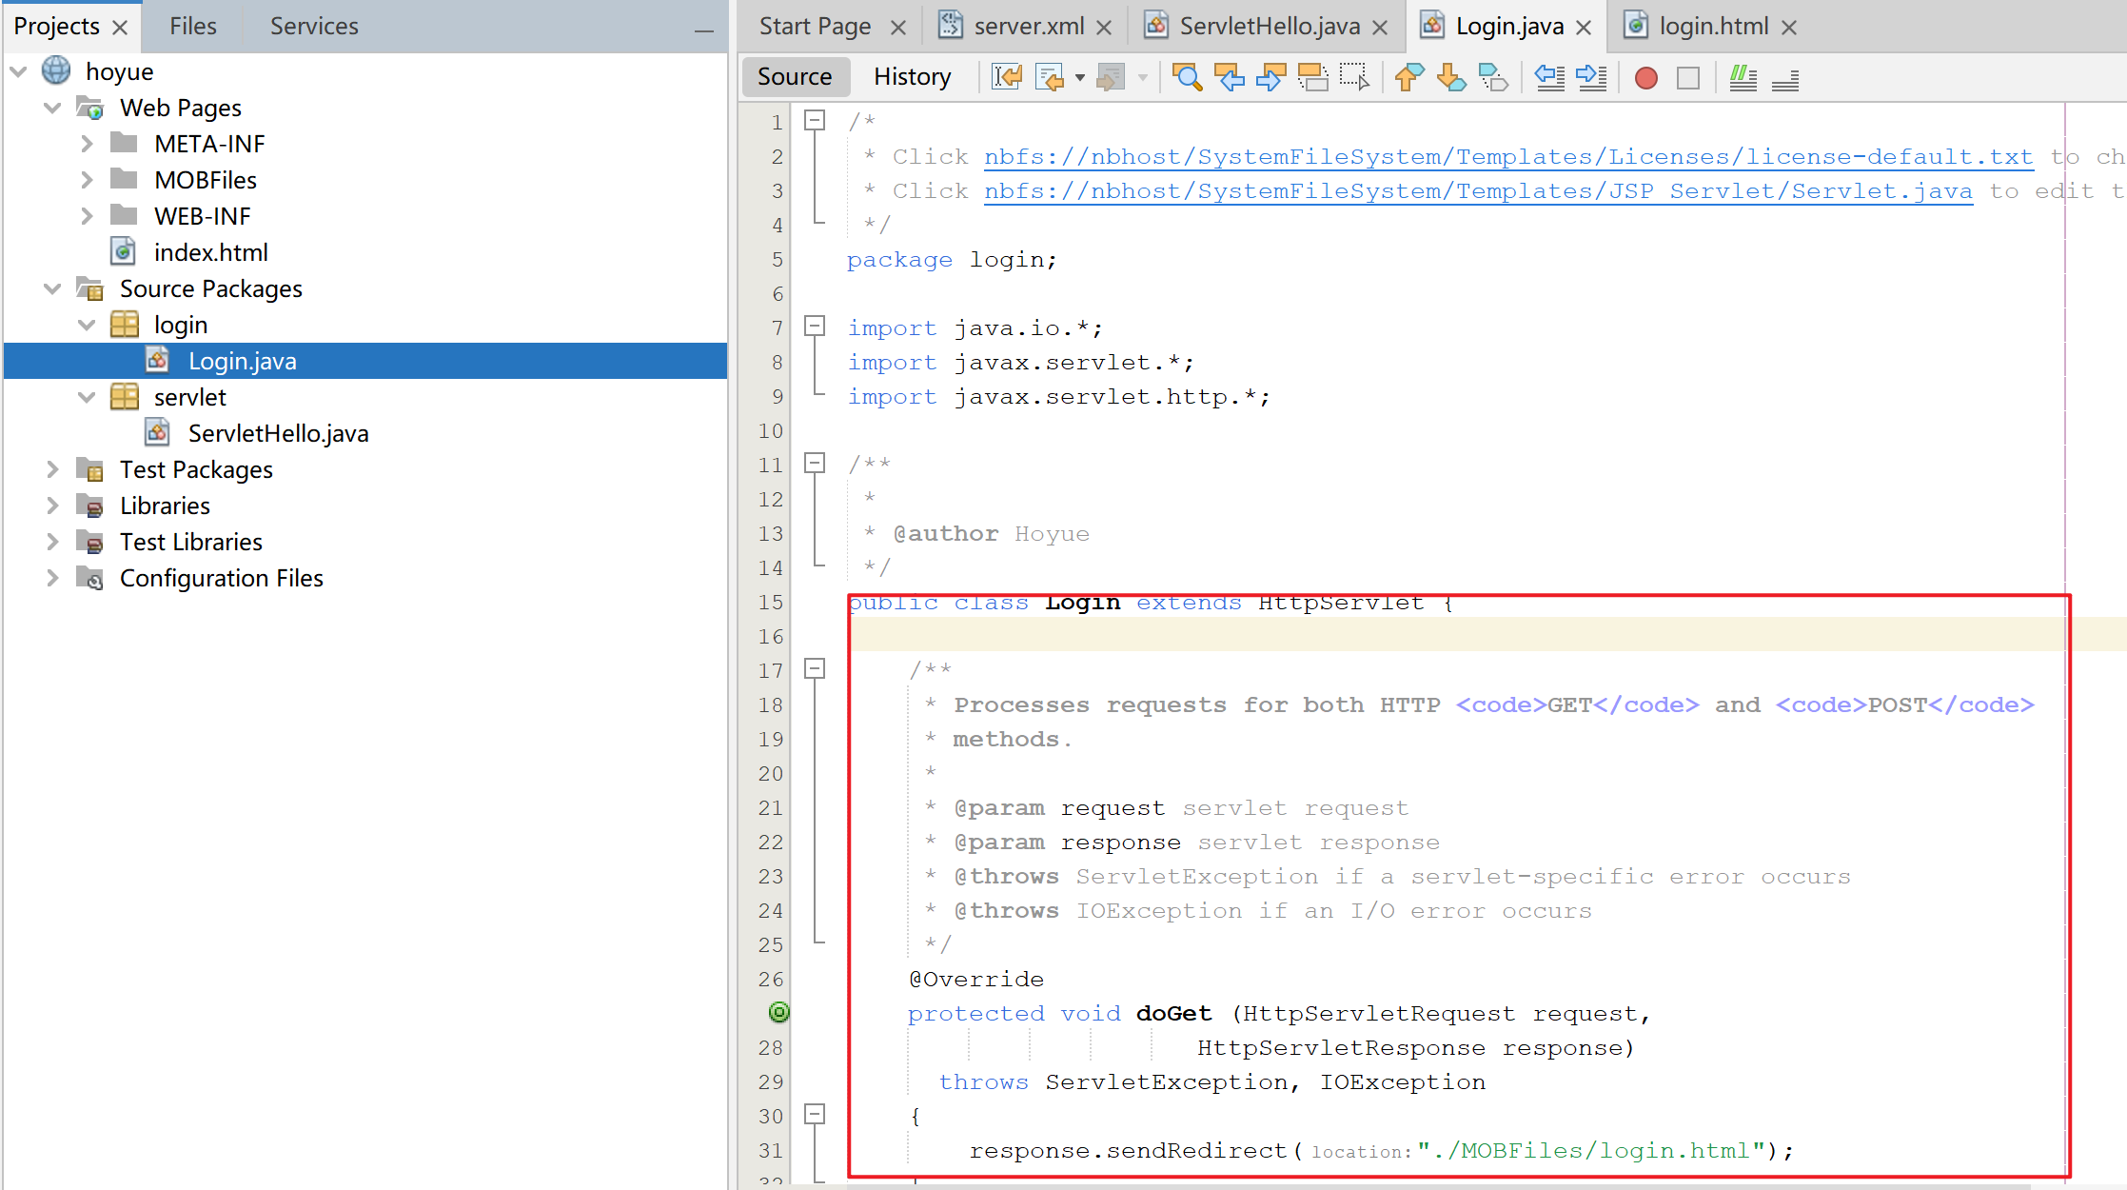The image size is (2127, 1190).
Task: Click Shift Line Right icon
Action: (1592, 77)
